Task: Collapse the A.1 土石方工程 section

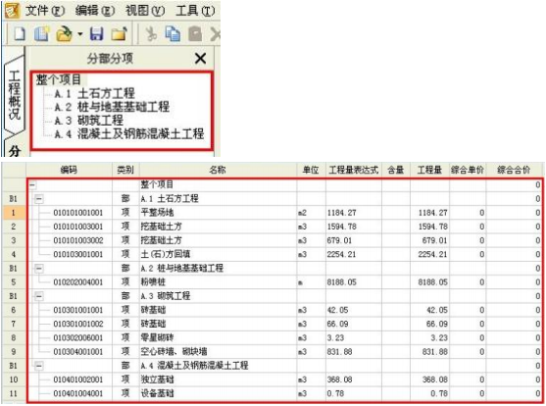Action: coord(39,199)
